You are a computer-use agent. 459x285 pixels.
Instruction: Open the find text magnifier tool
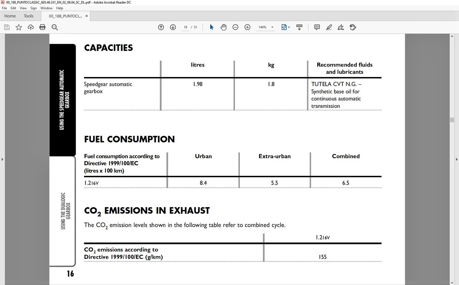point(55,27)
